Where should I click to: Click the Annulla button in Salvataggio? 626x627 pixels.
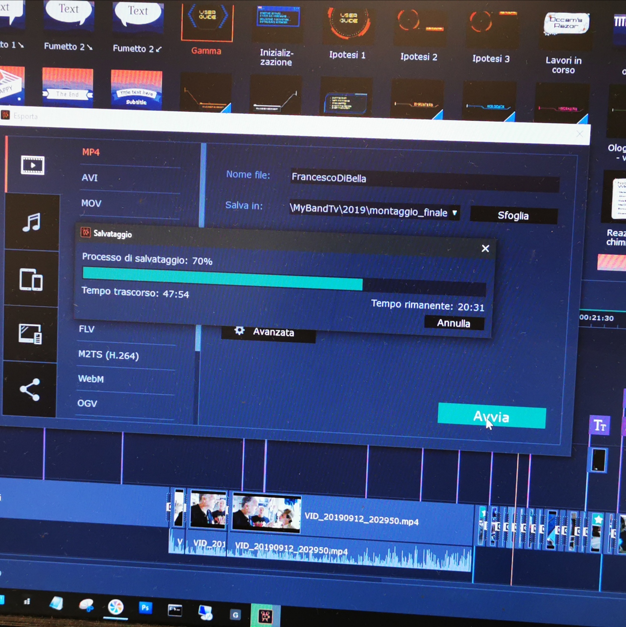click(454, 323)
